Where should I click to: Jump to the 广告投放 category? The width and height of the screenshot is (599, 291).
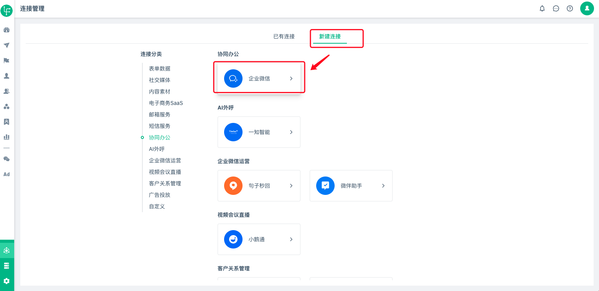(160, 195)
